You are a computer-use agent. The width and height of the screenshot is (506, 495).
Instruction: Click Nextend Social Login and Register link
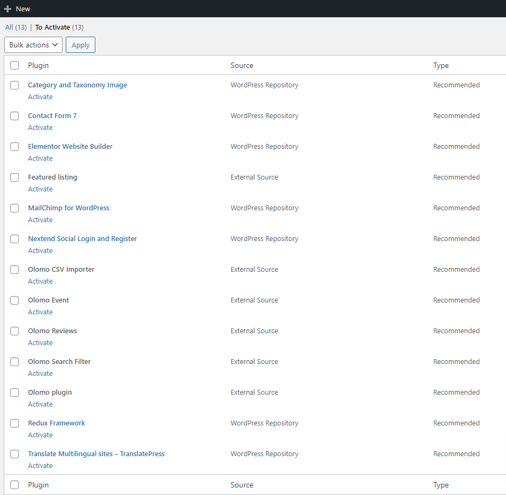tap(82, 238)
